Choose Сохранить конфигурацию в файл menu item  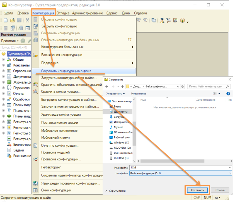point(67,71)
